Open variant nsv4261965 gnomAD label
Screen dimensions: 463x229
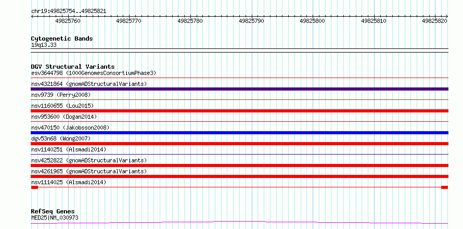pos(89,171)
